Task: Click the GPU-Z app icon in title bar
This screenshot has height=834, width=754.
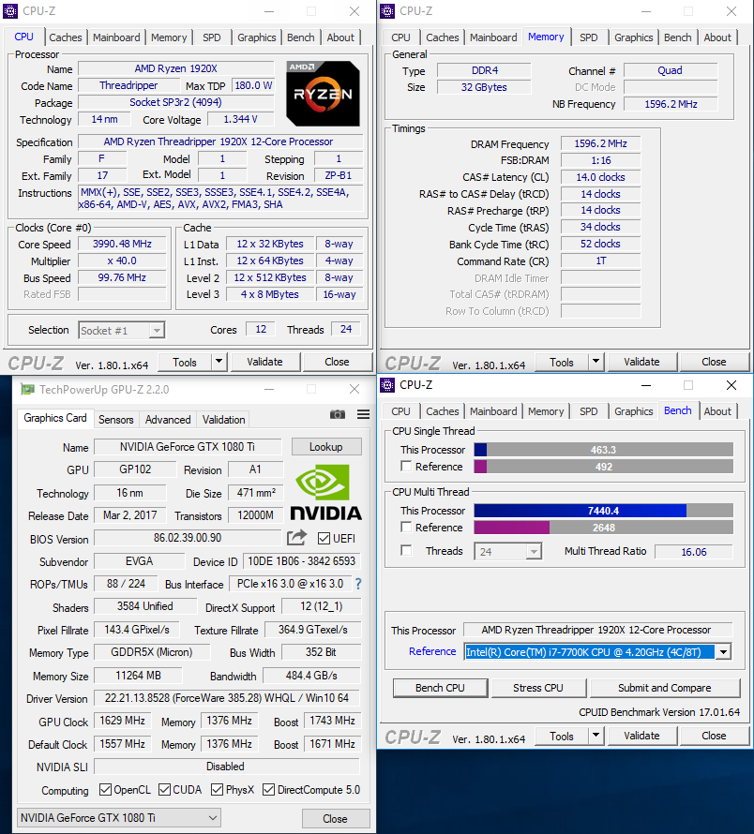Action: (x=27, y=389)
